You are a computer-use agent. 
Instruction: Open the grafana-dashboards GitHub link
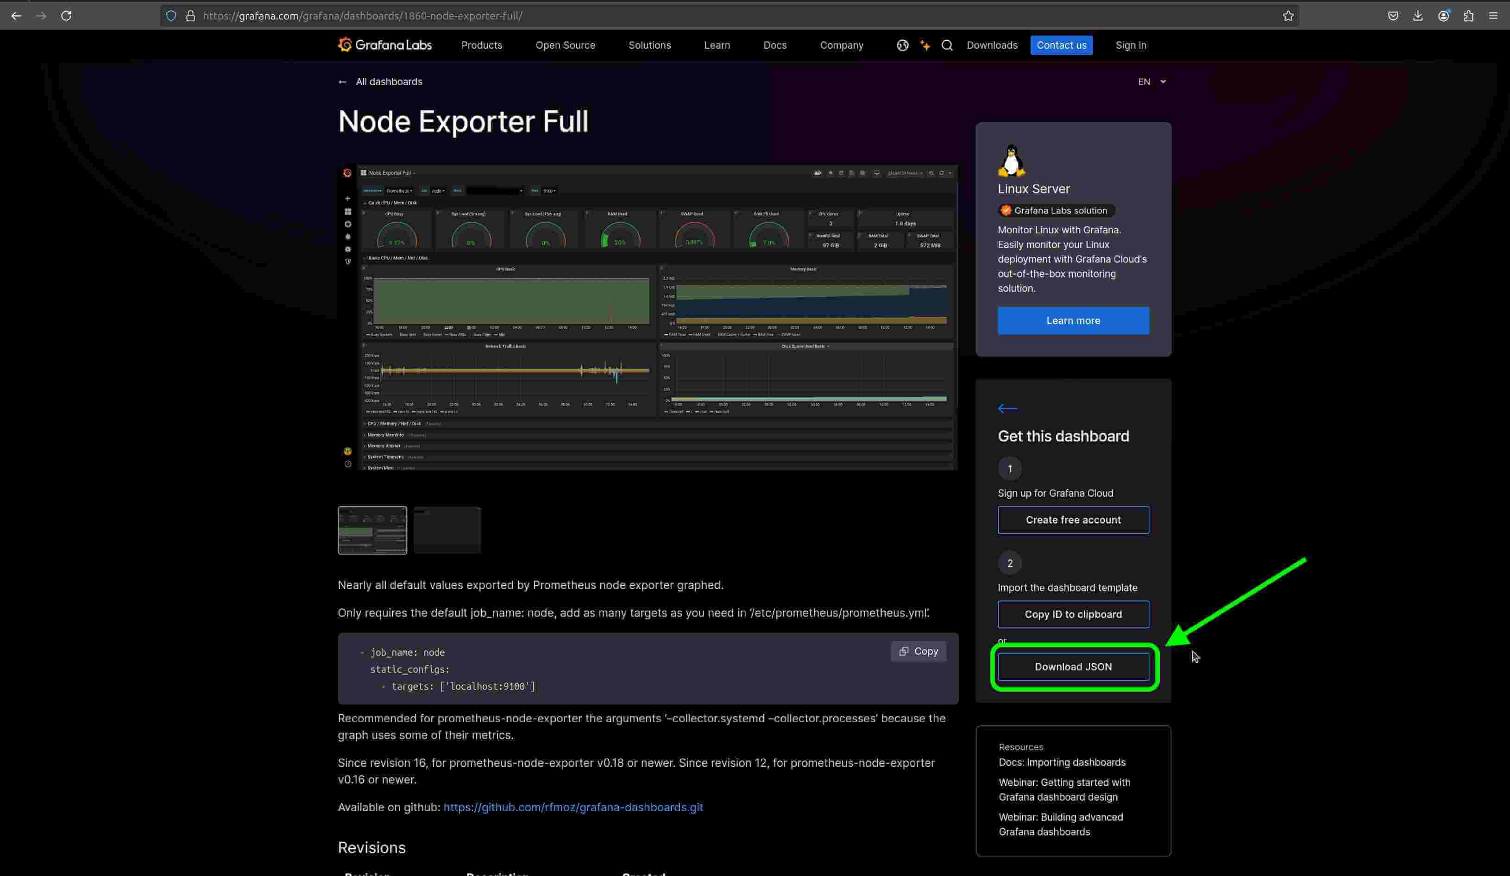click(x=573, y=807)
